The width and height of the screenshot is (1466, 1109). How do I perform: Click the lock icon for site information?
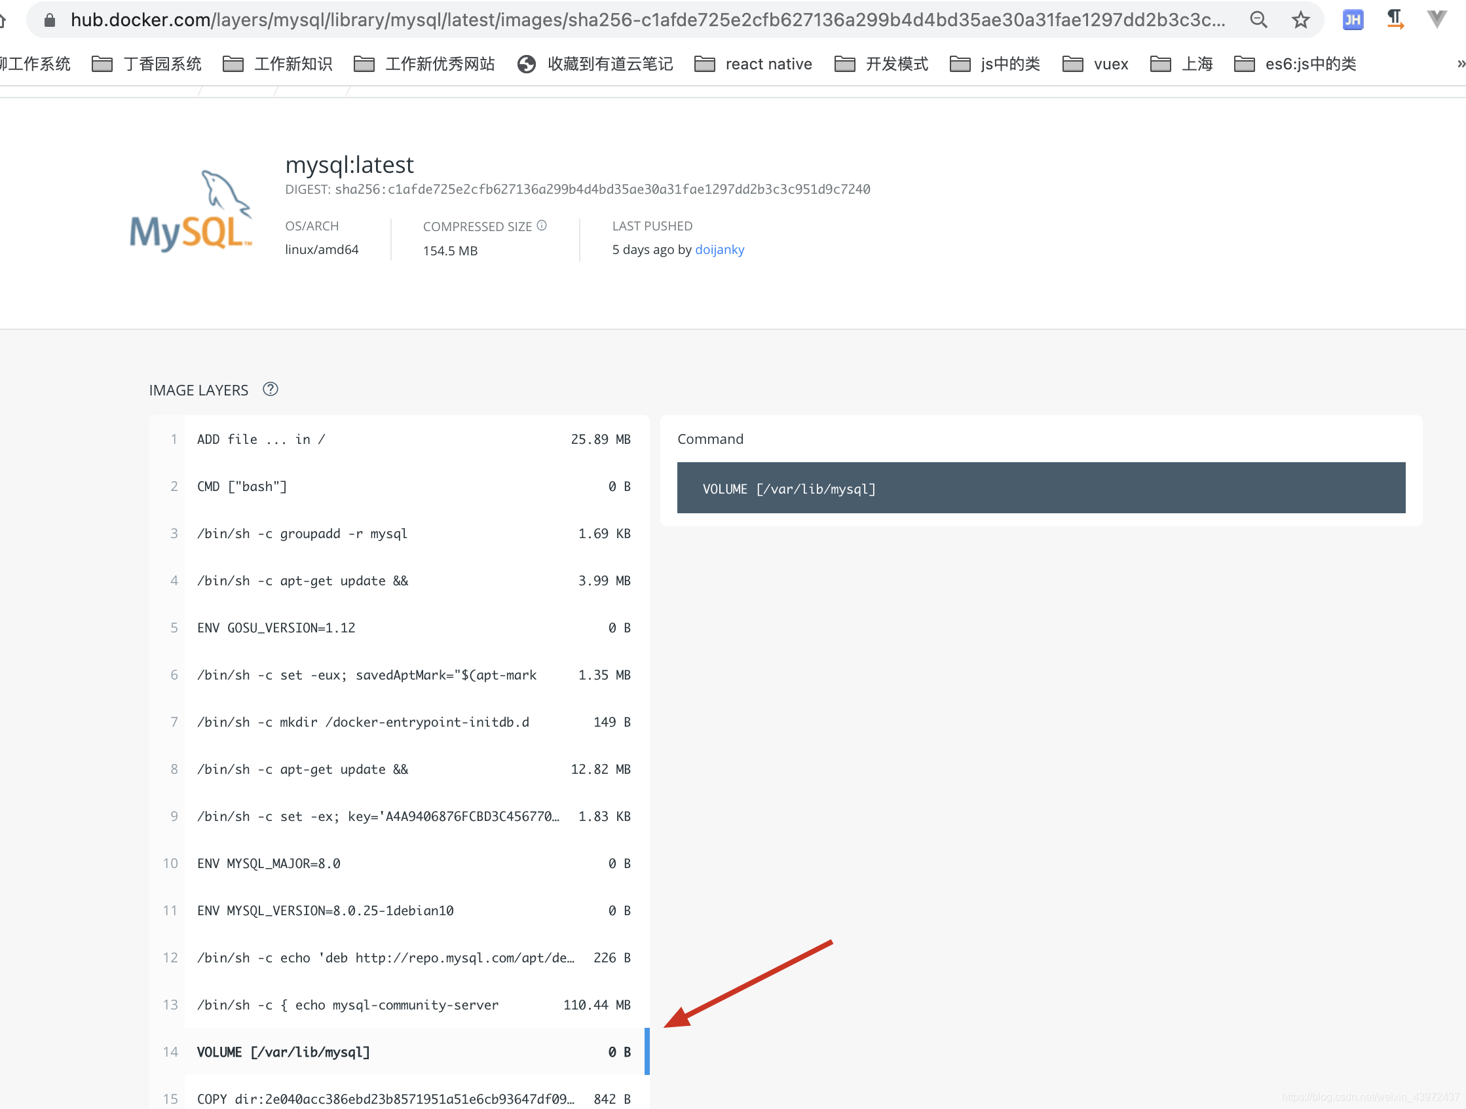point(50,20)
